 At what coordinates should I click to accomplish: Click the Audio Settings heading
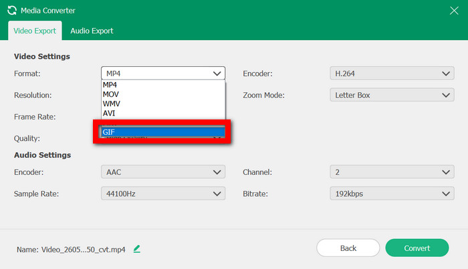[x=42, y=155]
